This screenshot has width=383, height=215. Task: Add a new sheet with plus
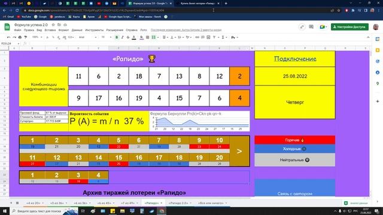11,203
